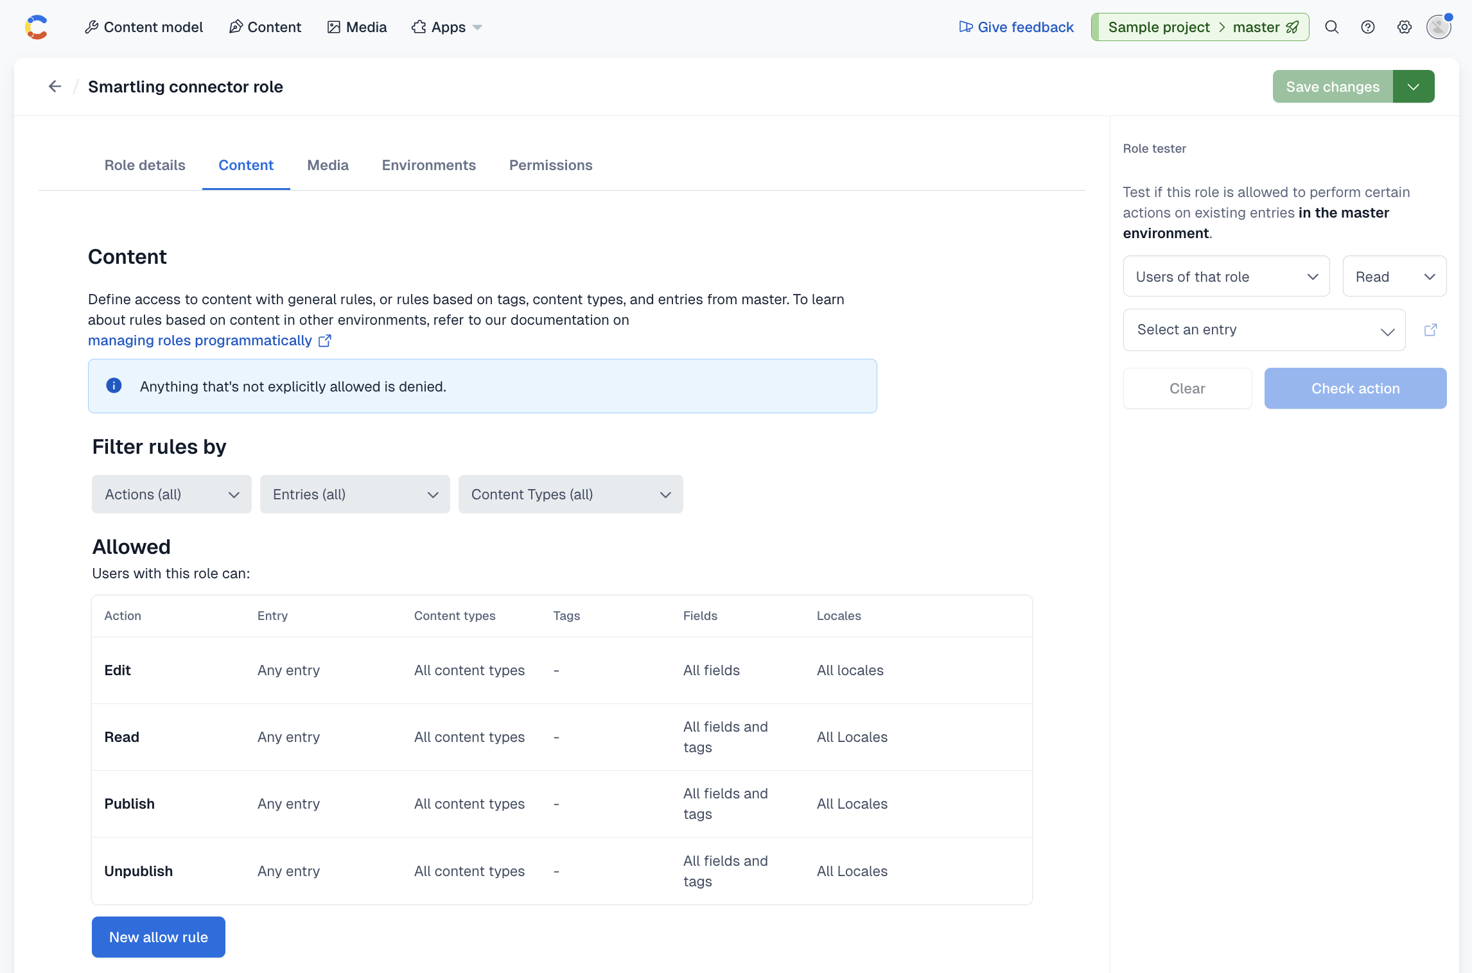Switch to Role details tab
1472x973 pixels.
pyautogui.click(x=145, y=166)
